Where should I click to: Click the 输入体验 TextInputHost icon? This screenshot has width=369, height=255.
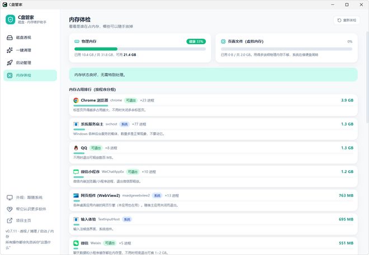point(76,219)
